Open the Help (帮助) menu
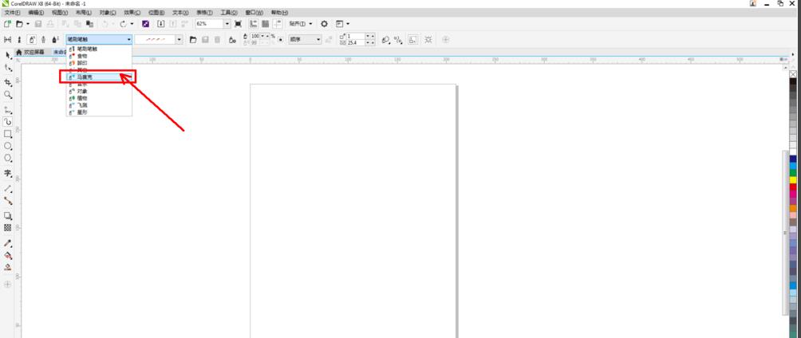This screenshot has height=338, width=801. pyautogui.click(x=279, y=12)
